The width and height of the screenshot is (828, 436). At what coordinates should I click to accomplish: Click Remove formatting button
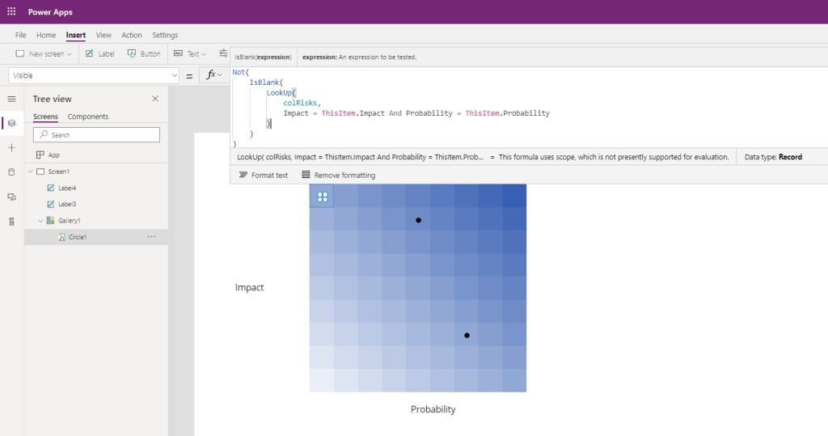point(338,175)
